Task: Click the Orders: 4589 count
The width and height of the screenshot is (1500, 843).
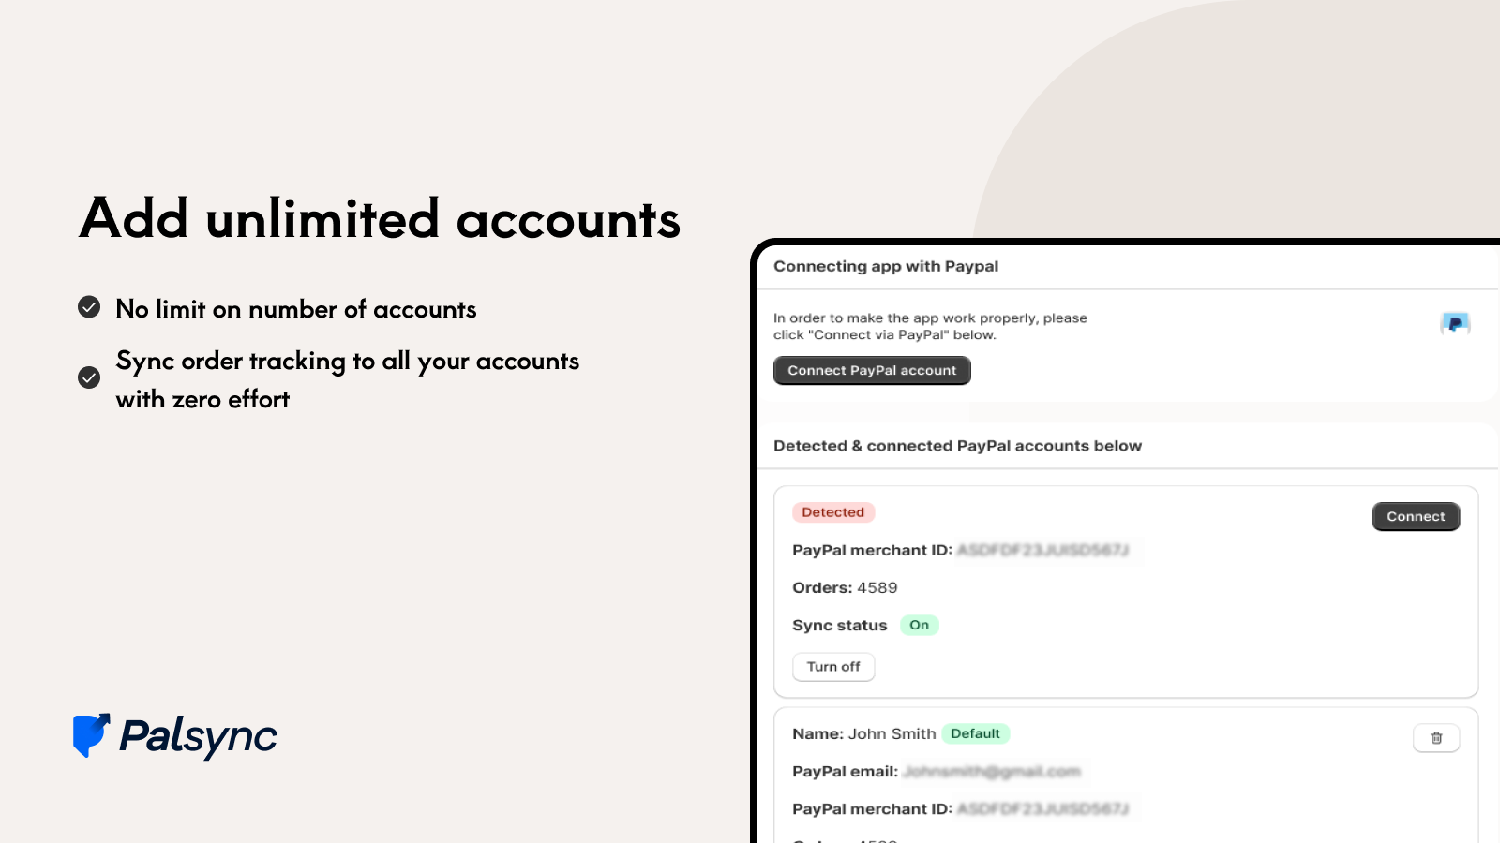Action: coord(845,588)
